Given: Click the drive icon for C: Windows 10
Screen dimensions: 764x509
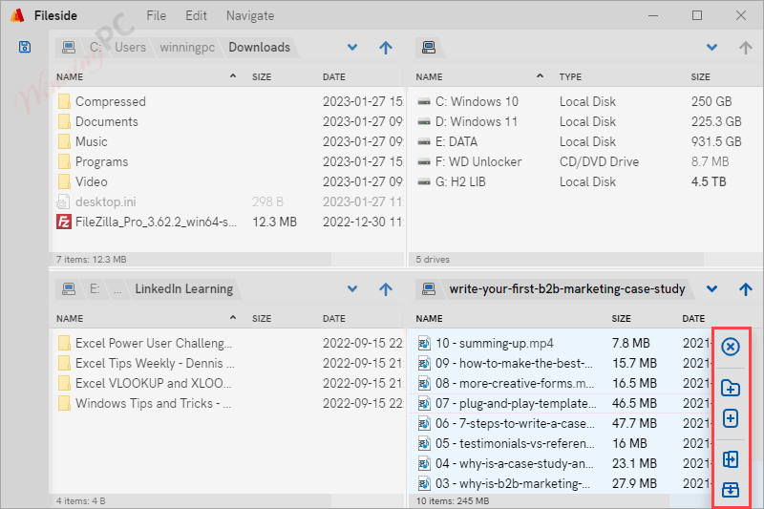Looking at the screenshot, I should coord(424,102).
